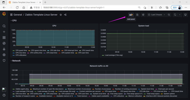Toggle CPU iowait time series in CPU panel

point(88,51)
